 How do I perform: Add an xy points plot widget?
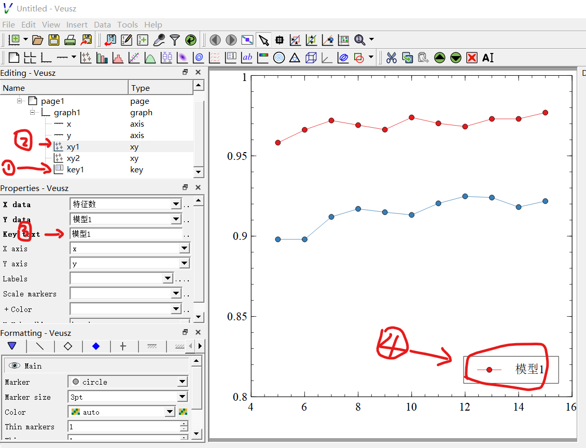tap(86, 58)
